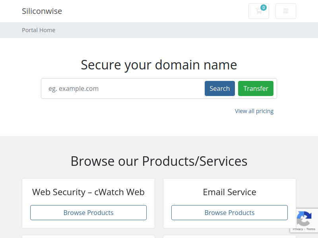The image size is (318, 238).
Task: Browse Products under Web Security cWatch
Action: pos(88,213)
